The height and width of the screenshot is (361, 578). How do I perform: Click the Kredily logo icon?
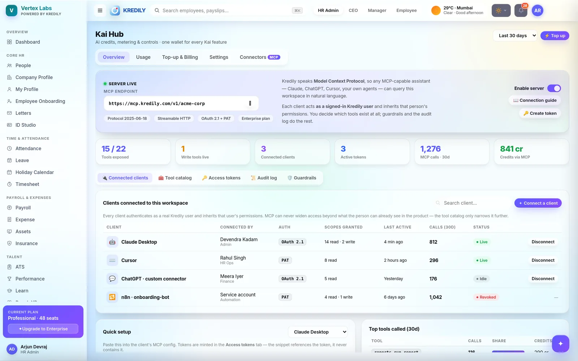(115, 10)
